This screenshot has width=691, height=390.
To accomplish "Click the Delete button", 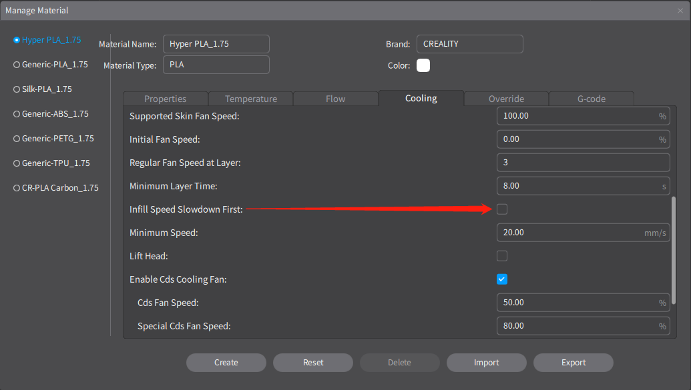I will click(400, 363).
